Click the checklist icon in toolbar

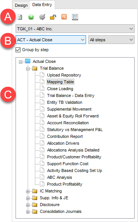pos(75,17)
